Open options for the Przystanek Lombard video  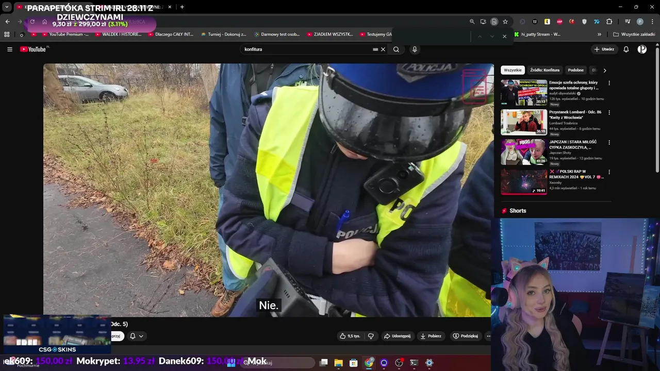coord(609,112)
